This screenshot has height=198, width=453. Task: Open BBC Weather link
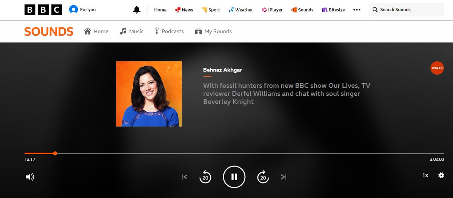240,10
